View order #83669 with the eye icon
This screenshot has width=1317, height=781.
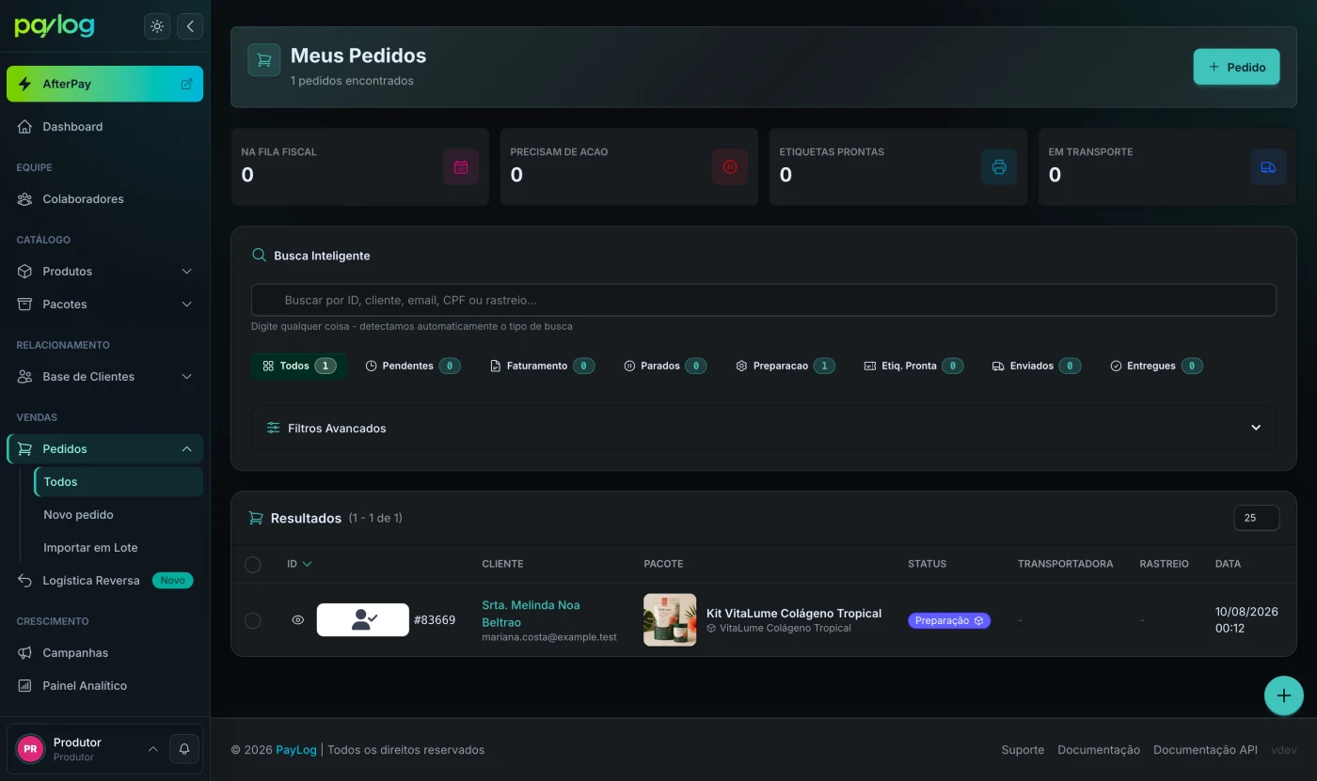pyautogui.click(x=298, y=620)
